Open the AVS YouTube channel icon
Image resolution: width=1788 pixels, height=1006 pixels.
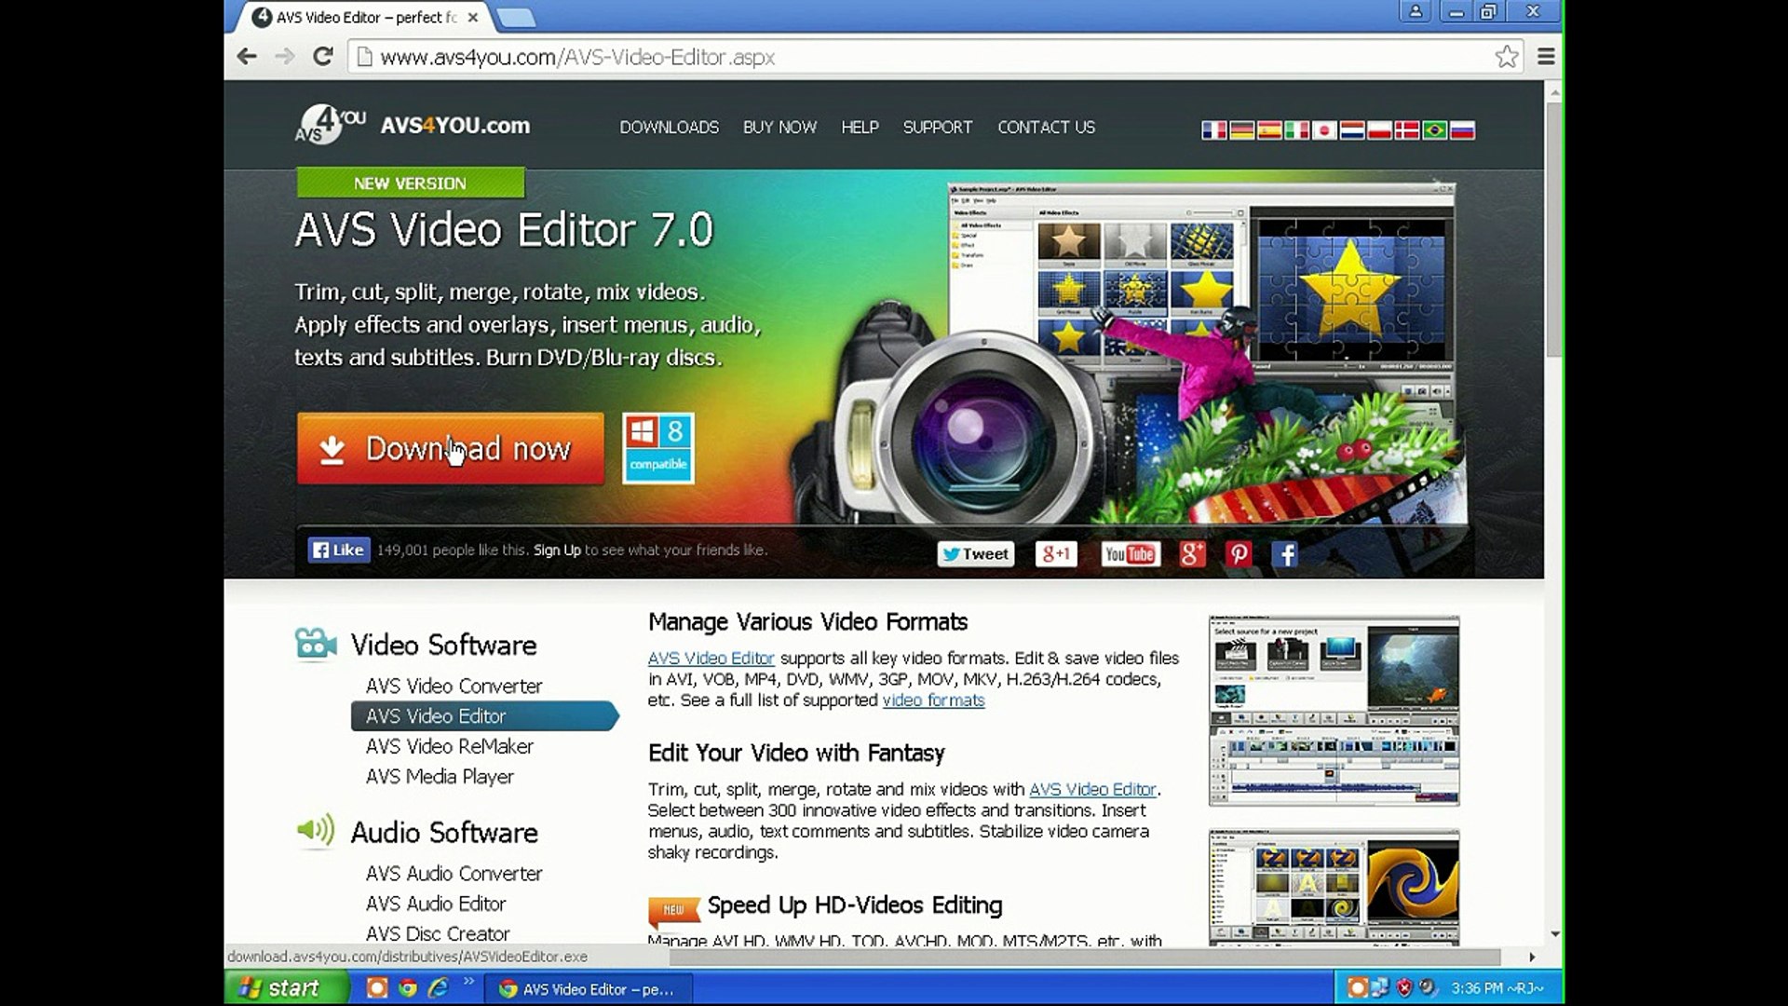tap(1130, 553)
